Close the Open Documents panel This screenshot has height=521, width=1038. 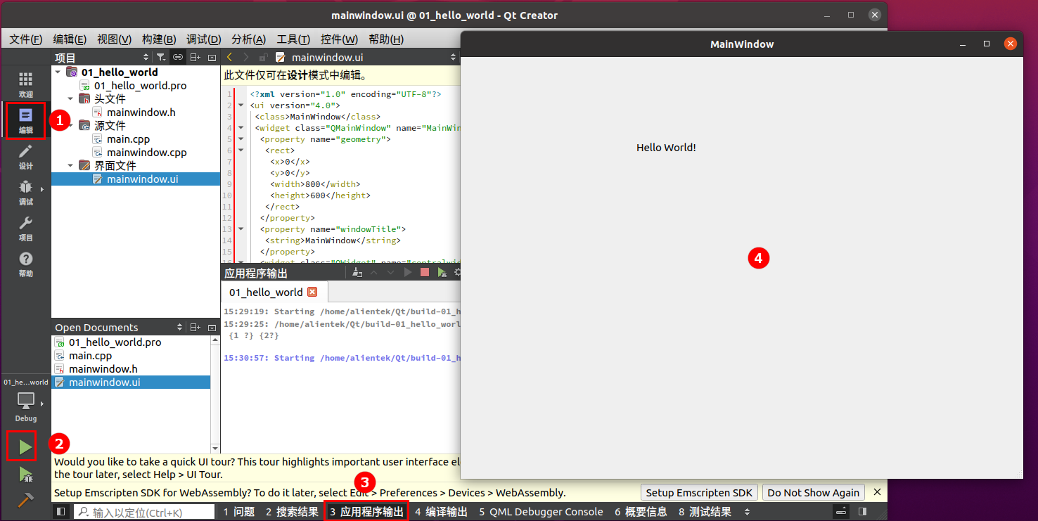pyautogui.click(x=212, y=328)
